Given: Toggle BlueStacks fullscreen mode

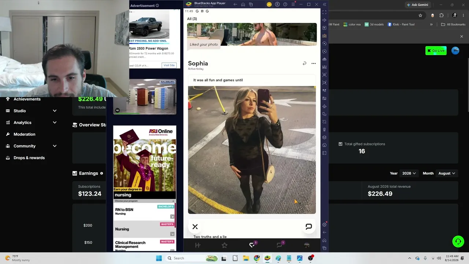Looking at the screenshot, I should click(324, 12).
